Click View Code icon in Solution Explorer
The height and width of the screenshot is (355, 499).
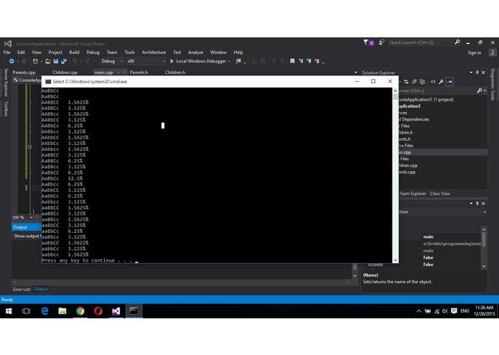(x=433, y=82)
